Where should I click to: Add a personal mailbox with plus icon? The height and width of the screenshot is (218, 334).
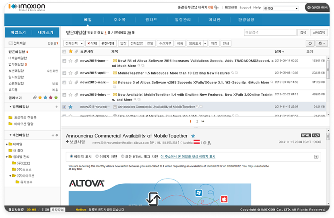tap(53, 135)
